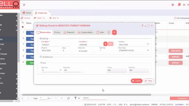
Task: Click the Search box in footer
Action: [94, 98]
